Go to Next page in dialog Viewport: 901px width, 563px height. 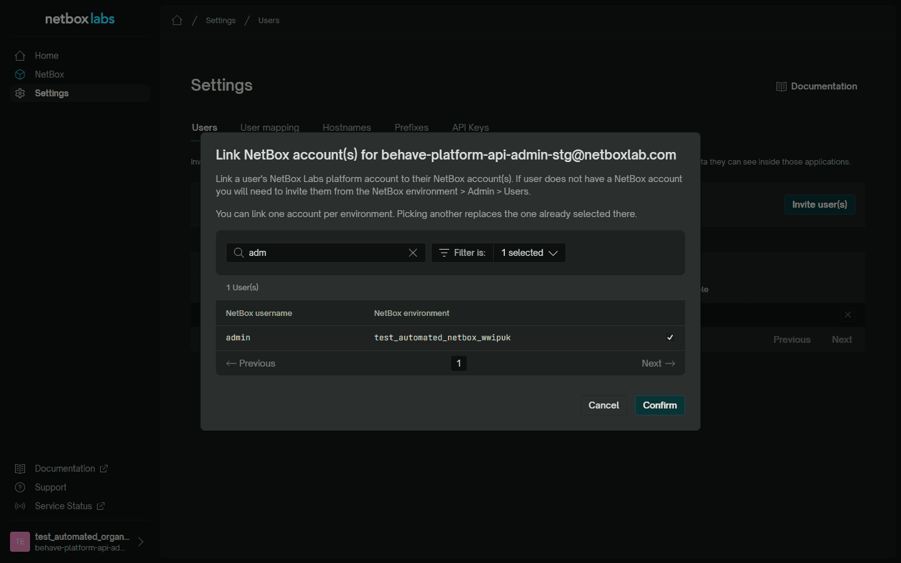click(x=658, y=363)
